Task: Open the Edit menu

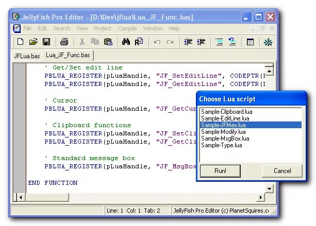Action: (x=42, y=28)
